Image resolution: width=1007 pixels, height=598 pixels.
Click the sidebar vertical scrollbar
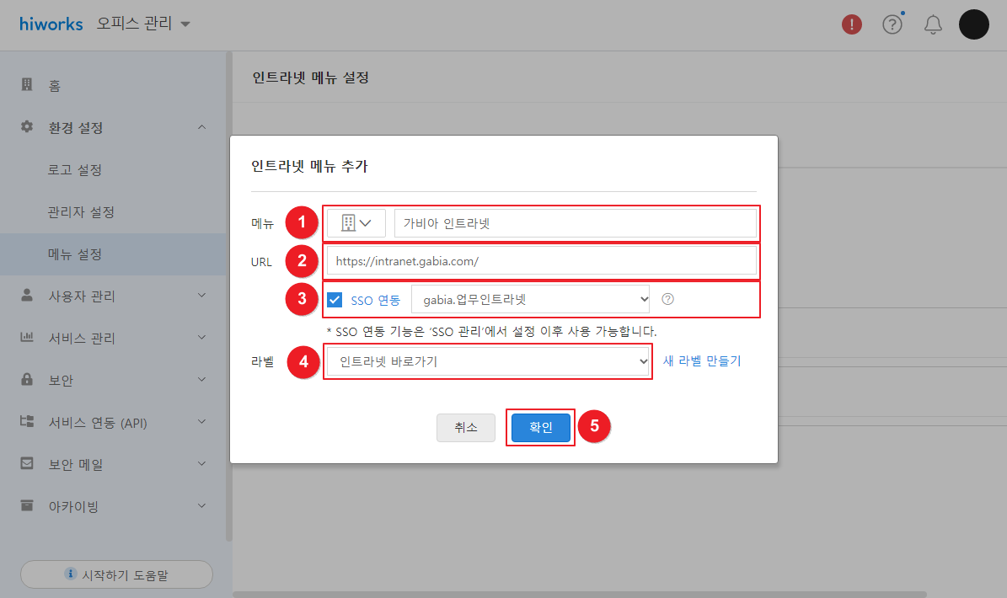click(228, 296)
